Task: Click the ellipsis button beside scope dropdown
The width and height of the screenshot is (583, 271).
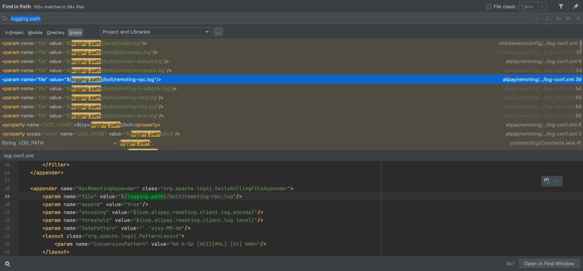Action: [218, 32]
